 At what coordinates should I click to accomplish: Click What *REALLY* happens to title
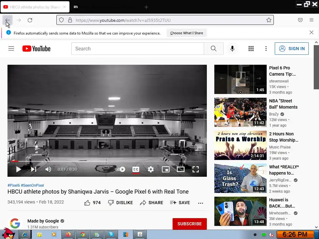[284, 170]
